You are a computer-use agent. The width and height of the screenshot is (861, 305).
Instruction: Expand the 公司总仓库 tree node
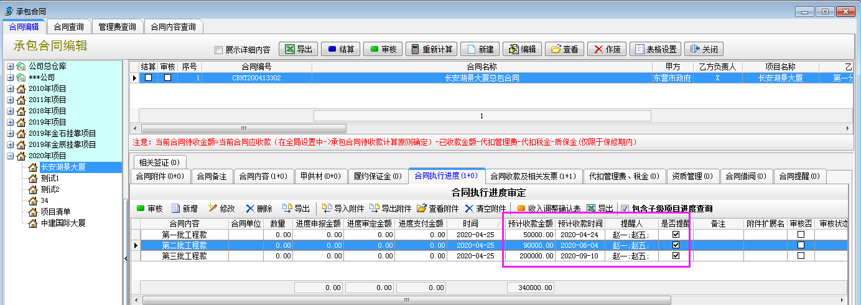10,66
